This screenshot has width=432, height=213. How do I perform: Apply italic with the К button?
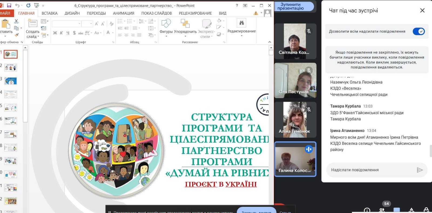[x=61, y=33]
